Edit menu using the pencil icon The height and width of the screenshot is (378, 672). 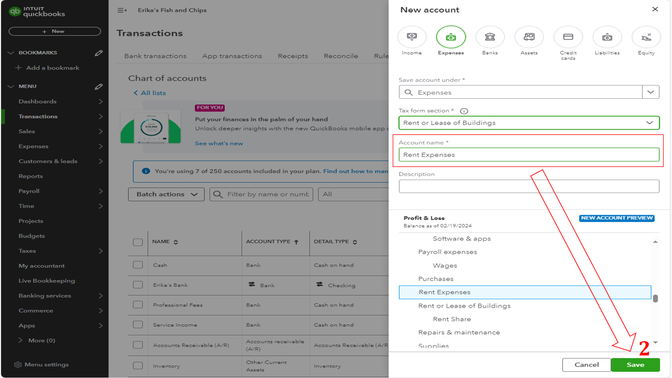(99, 87)
